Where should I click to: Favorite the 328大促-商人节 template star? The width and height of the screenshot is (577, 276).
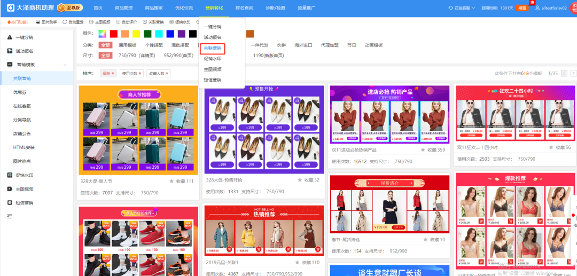[171, 181]
